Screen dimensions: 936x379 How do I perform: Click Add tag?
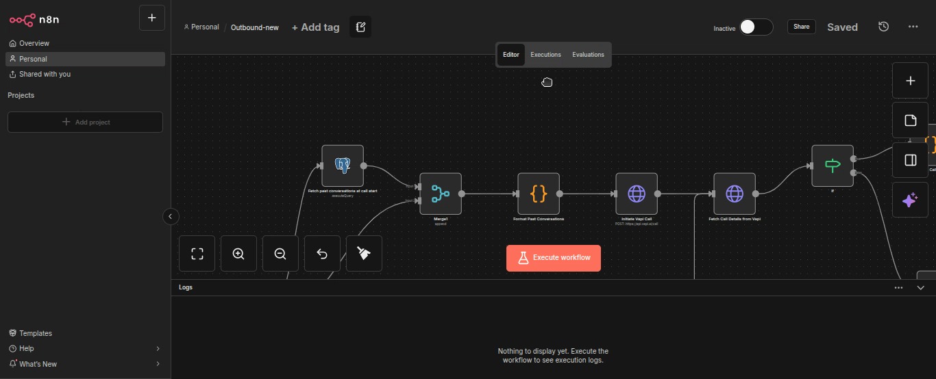[x=316, y=27]
